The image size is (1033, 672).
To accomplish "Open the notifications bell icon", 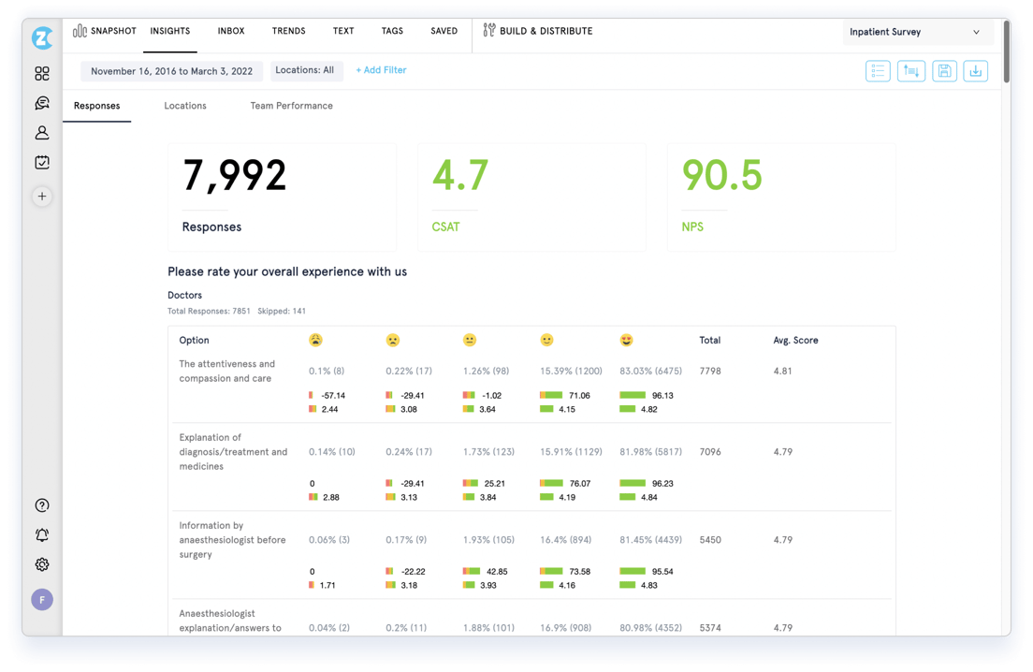I will click(42, 535).
